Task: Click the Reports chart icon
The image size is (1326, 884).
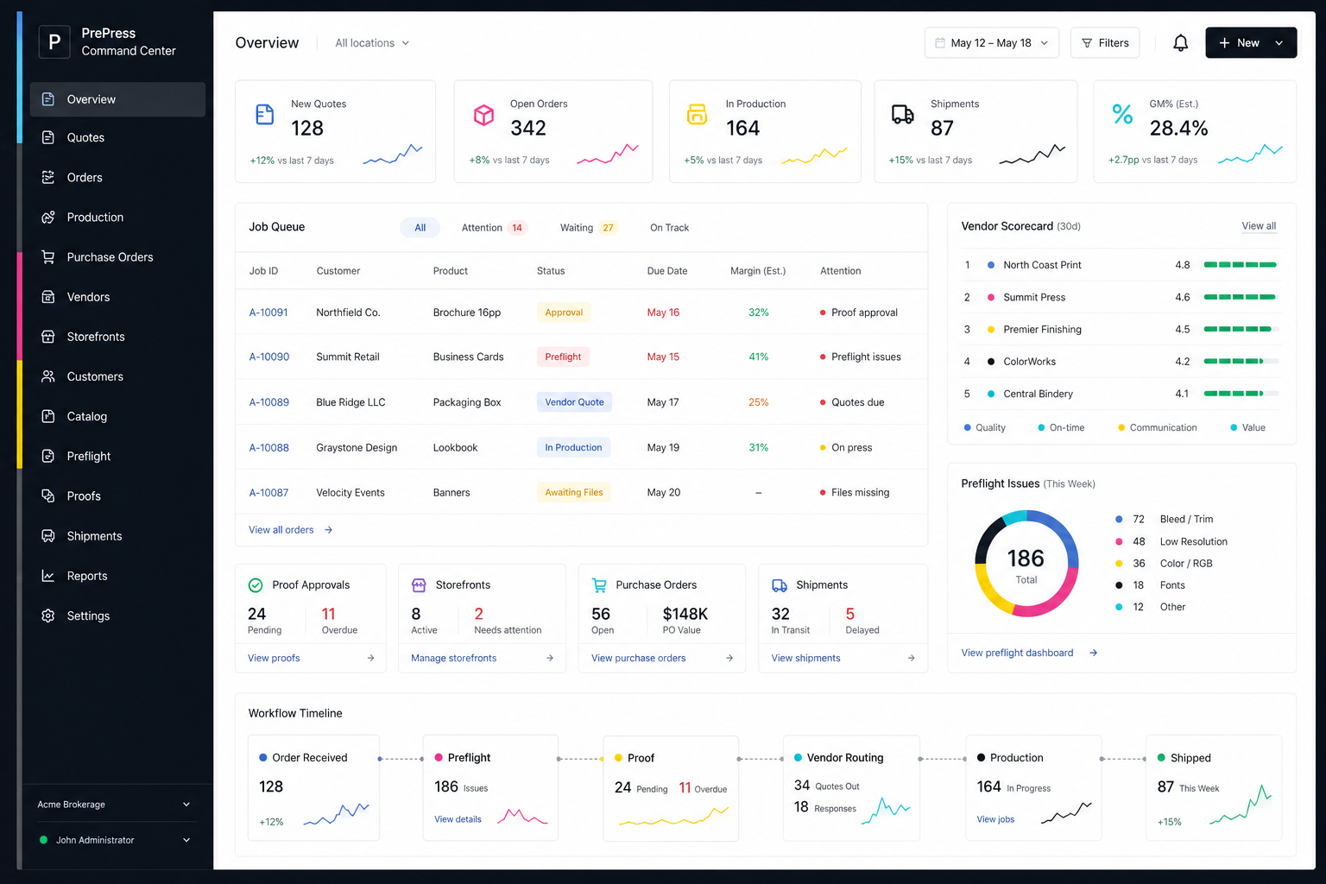Action: [x=48, y=576]
